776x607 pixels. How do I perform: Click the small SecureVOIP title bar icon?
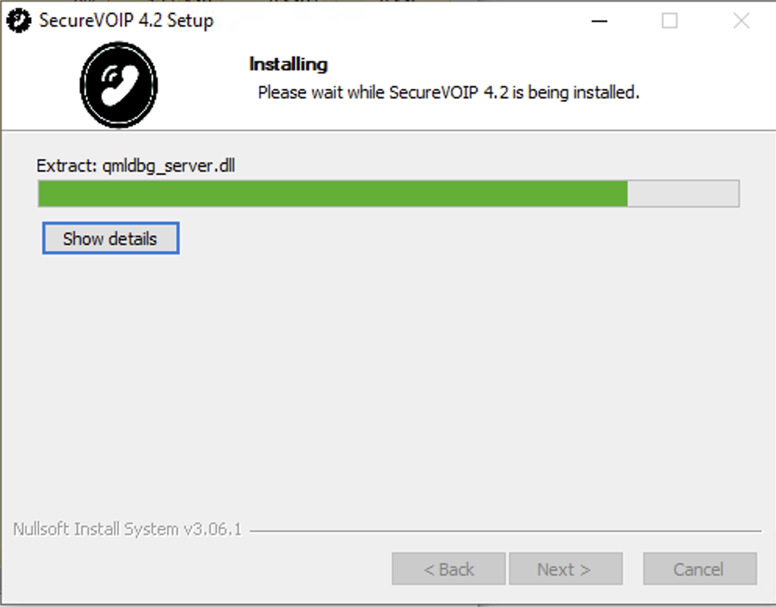tap(19, 21)
